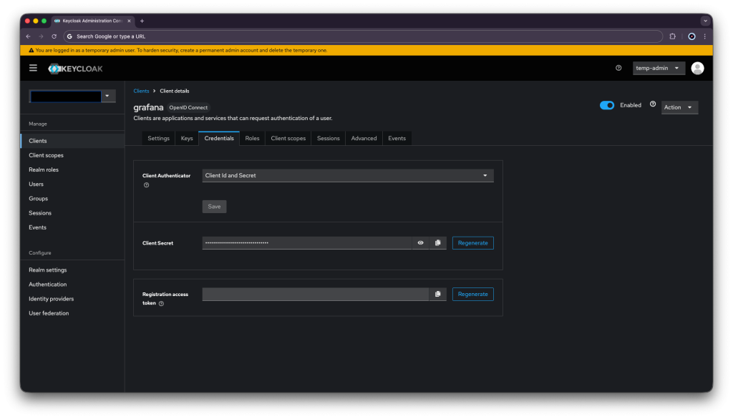Click Registration access token help icon
The image size is (733, 419).
point(161,303)
